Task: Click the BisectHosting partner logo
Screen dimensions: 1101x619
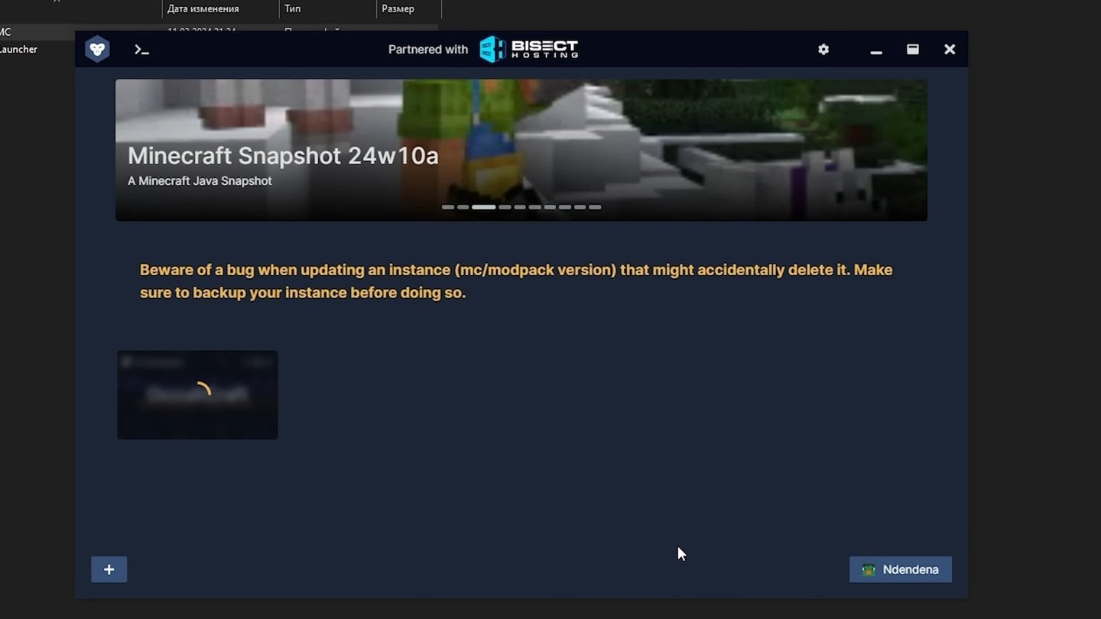Action: (x=528, y=50)
